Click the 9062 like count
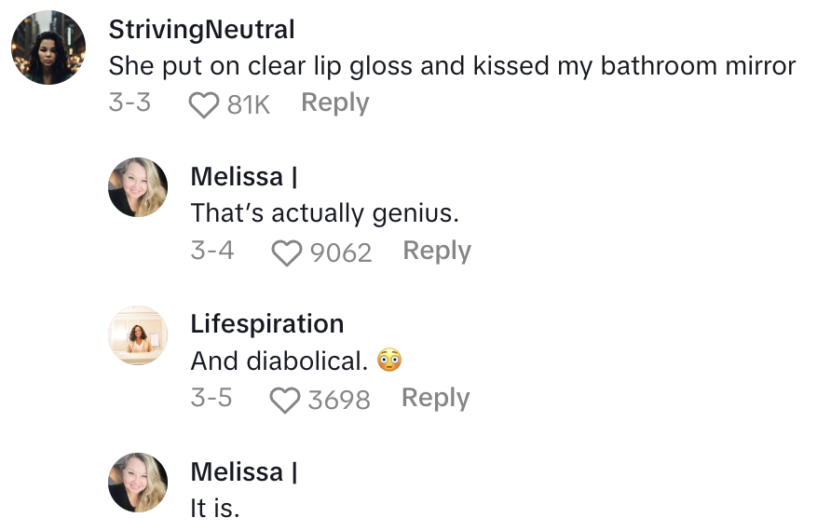 pyautogui.click(x=340, y=252)
